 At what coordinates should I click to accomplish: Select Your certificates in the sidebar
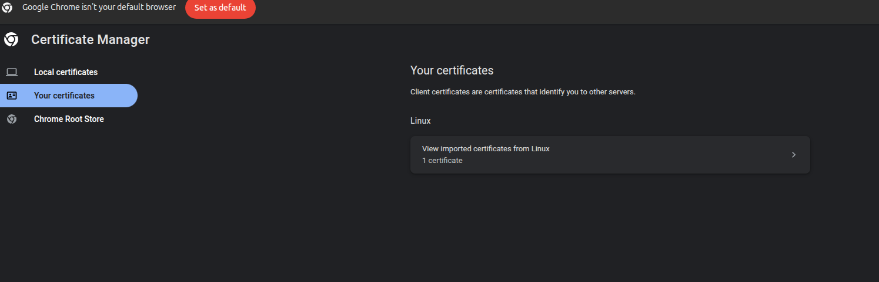(x=64, y=96)
